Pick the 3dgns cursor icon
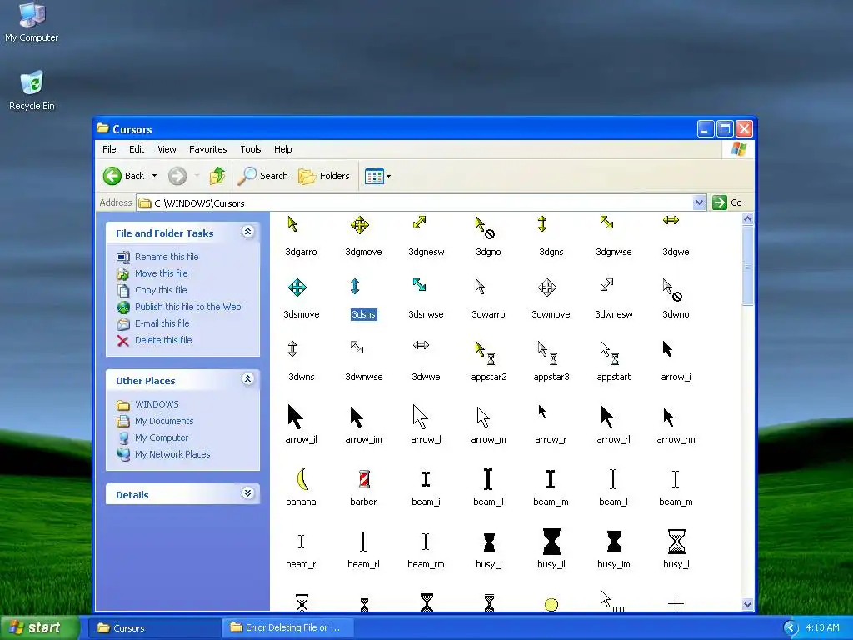853x640 pixels. point(542,223)
